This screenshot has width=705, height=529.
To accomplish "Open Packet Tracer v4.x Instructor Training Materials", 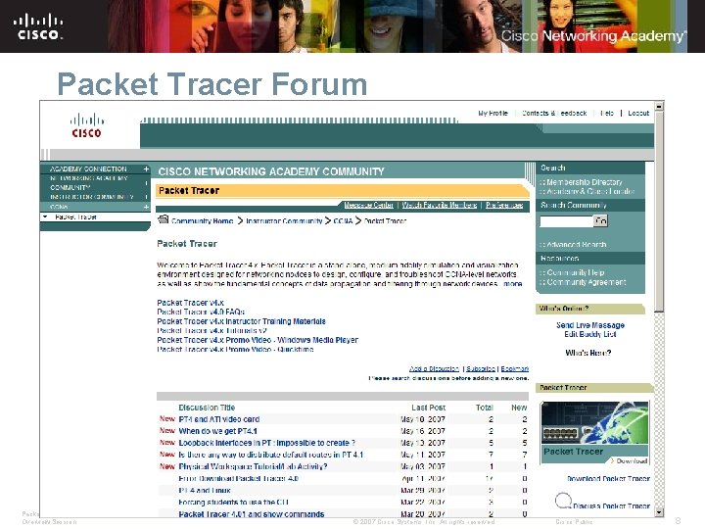I will coord(241,321).
